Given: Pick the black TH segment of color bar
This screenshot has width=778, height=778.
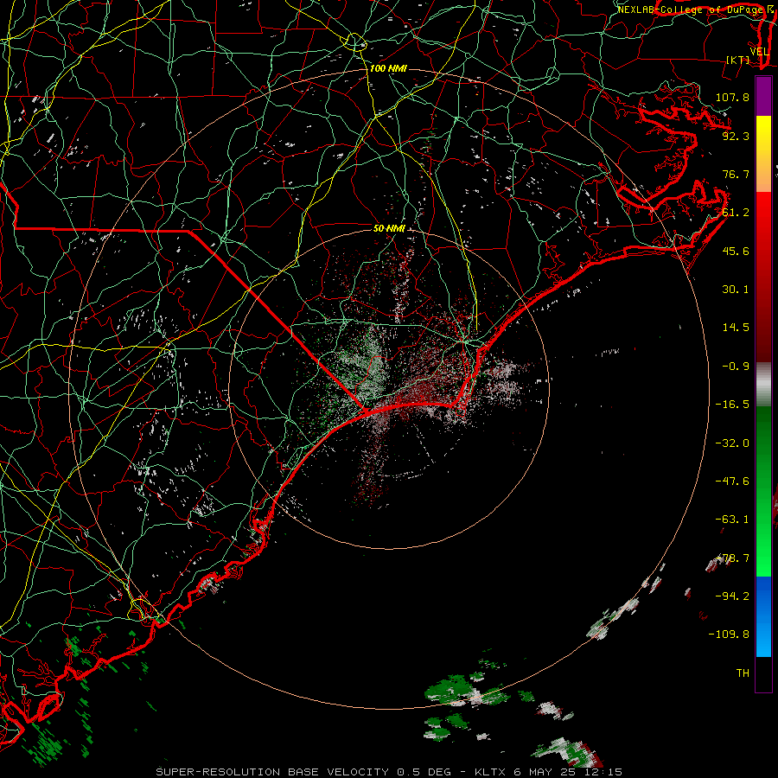Looking at the screenshot, I should tap(763, 674).
